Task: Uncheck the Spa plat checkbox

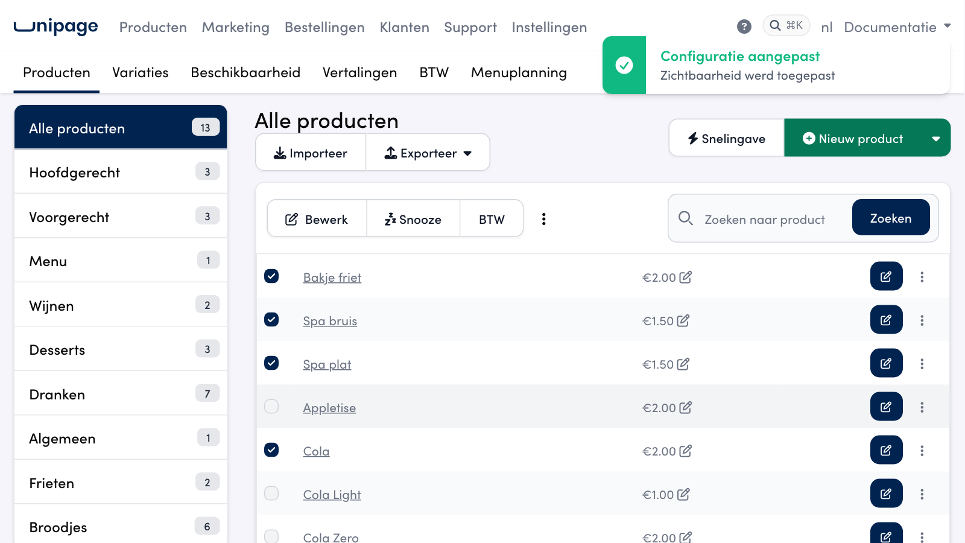Action: coord(271,363)
